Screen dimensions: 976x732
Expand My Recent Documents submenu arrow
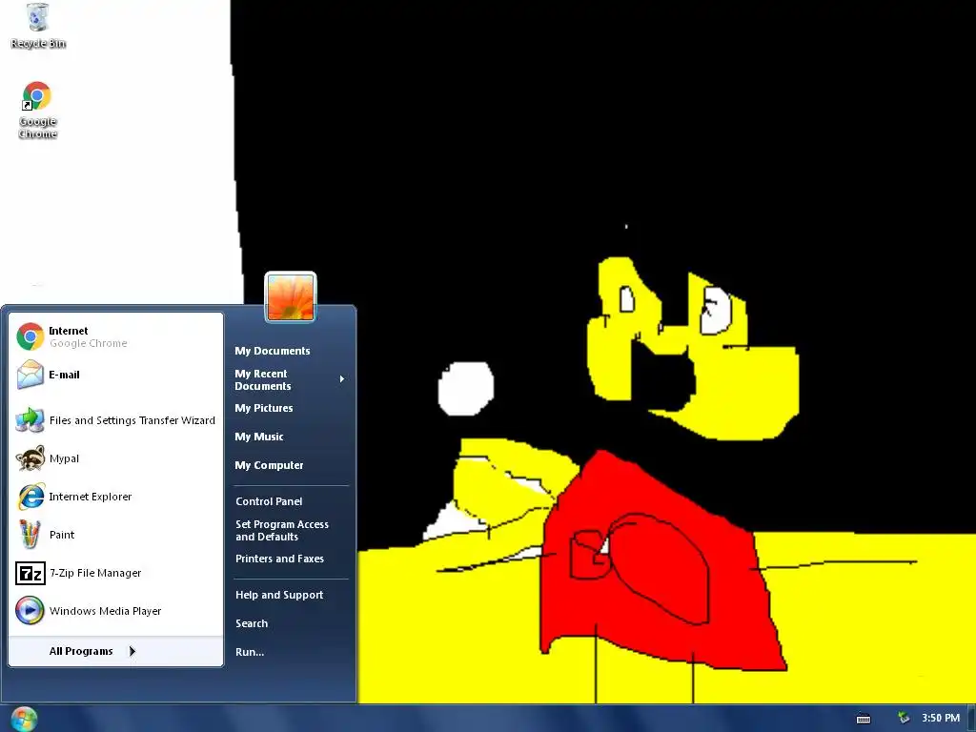point(342,379)
